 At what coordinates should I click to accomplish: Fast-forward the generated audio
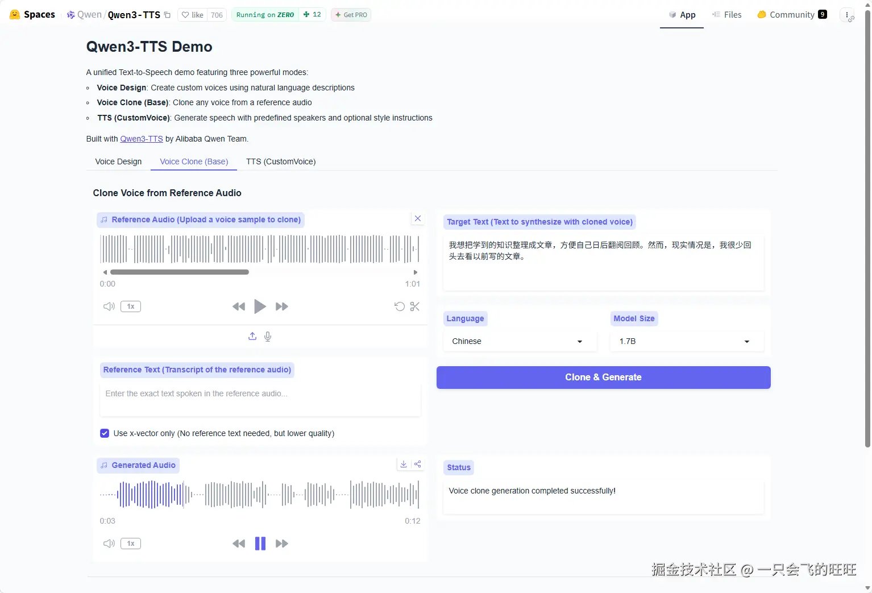281,544
